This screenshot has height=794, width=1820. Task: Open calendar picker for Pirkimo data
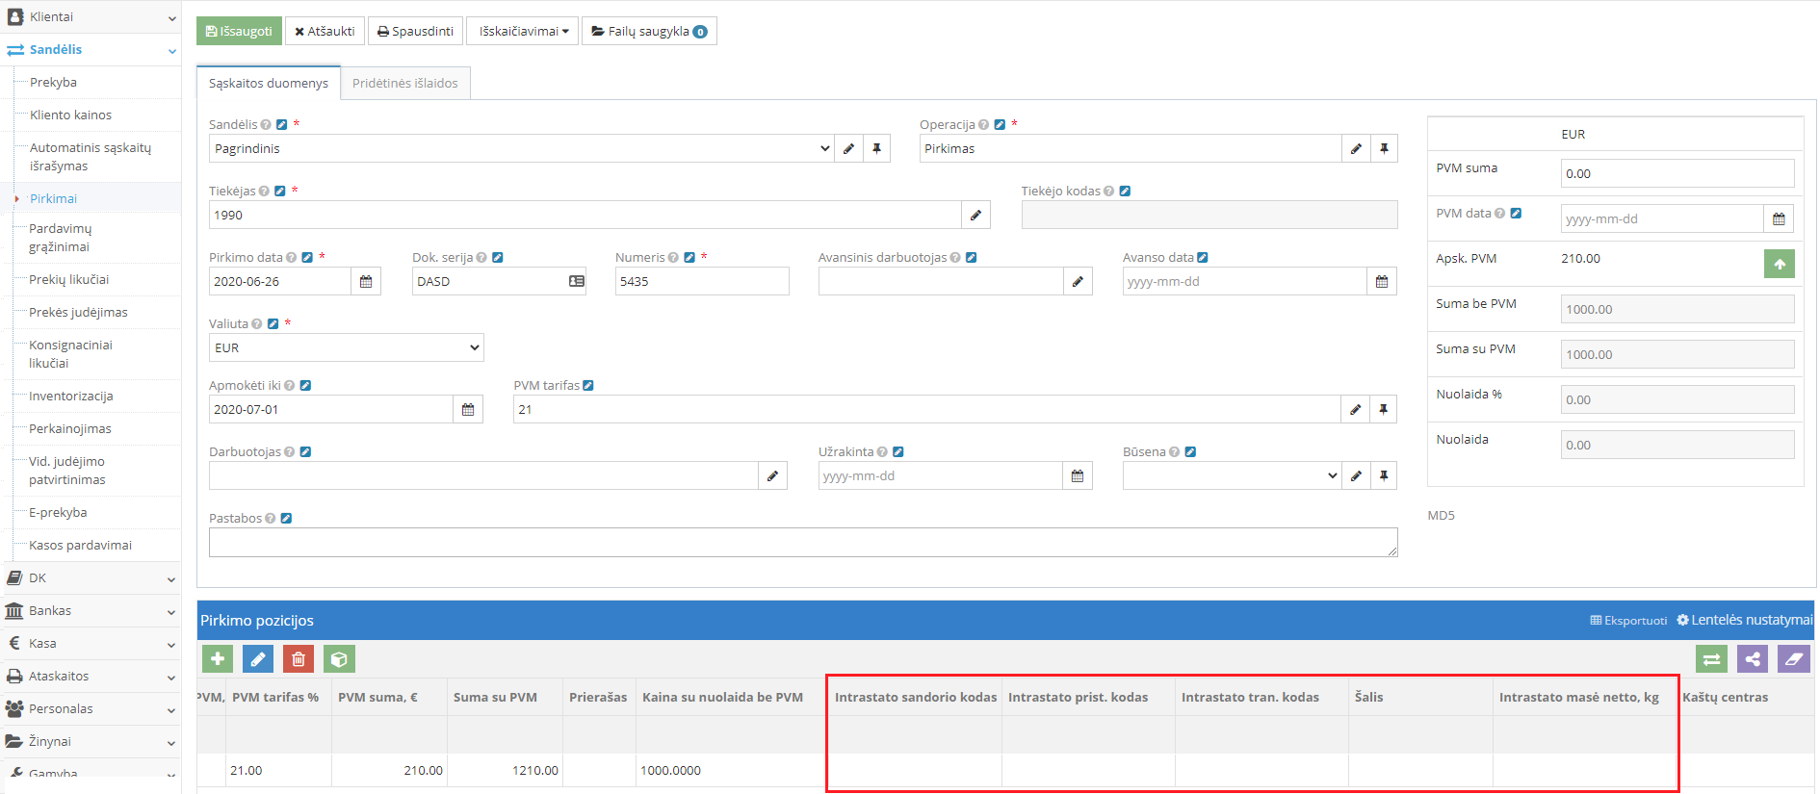pos(366,282)
